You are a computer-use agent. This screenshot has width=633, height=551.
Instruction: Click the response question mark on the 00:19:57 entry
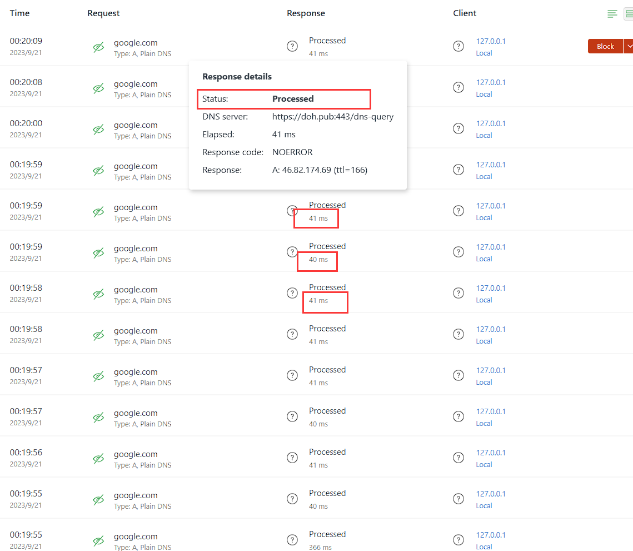tap(292, 375)
